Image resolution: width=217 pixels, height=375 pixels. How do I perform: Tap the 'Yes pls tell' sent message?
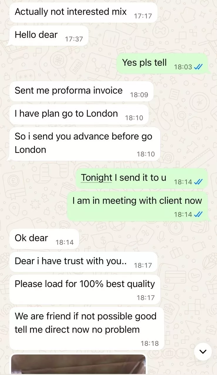pos(162,64)
